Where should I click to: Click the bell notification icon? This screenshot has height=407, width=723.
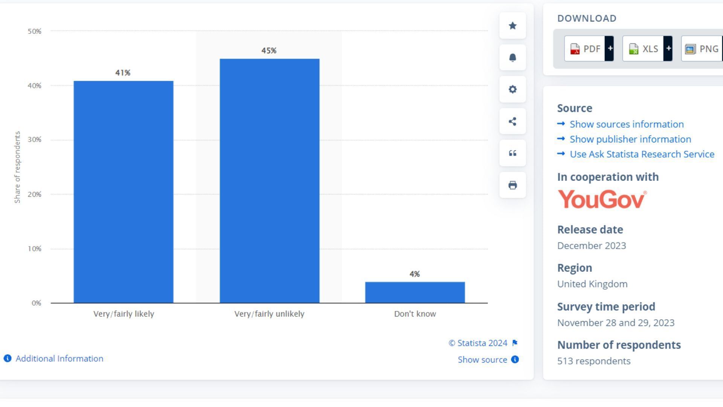point(513,58)
